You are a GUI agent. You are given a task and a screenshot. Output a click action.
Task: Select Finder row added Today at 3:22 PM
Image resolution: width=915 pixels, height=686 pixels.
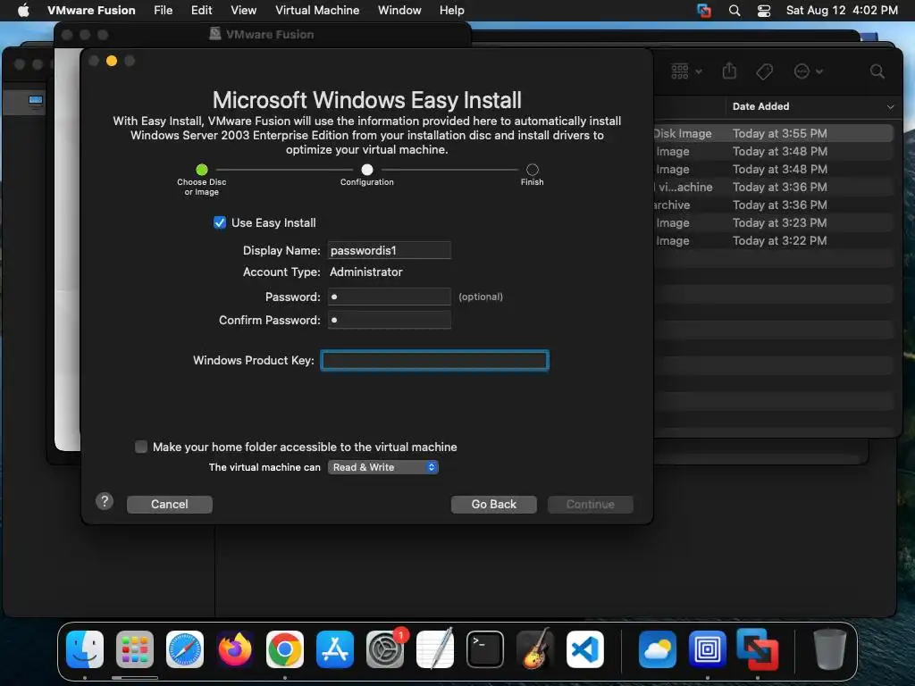click(x=773, y=240)
